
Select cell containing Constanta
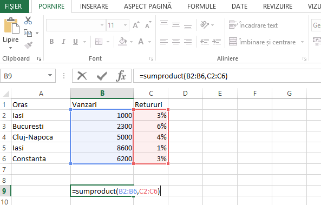click(41, 158)
